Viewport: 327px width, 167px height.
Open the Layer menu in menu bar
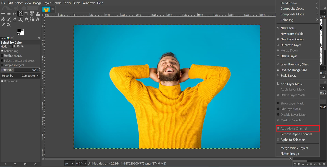pyautogui.click(x=47, y=3)
